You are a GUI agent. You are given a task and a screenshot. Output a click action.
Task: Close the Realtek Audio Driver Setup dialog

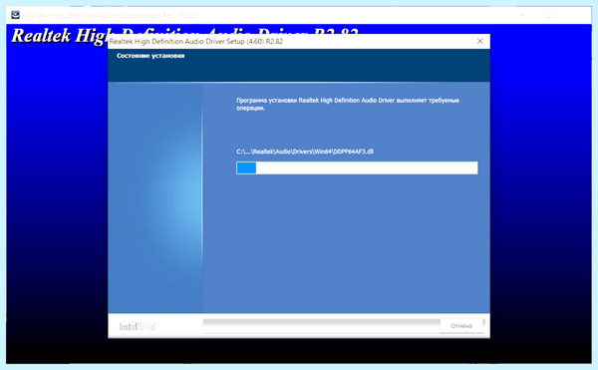click(x=479, y=41)
